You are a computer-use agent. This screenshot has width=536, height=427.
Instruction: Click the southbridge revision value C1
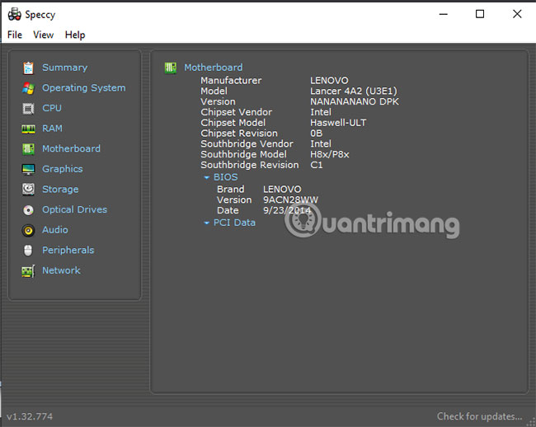(316, 166)
